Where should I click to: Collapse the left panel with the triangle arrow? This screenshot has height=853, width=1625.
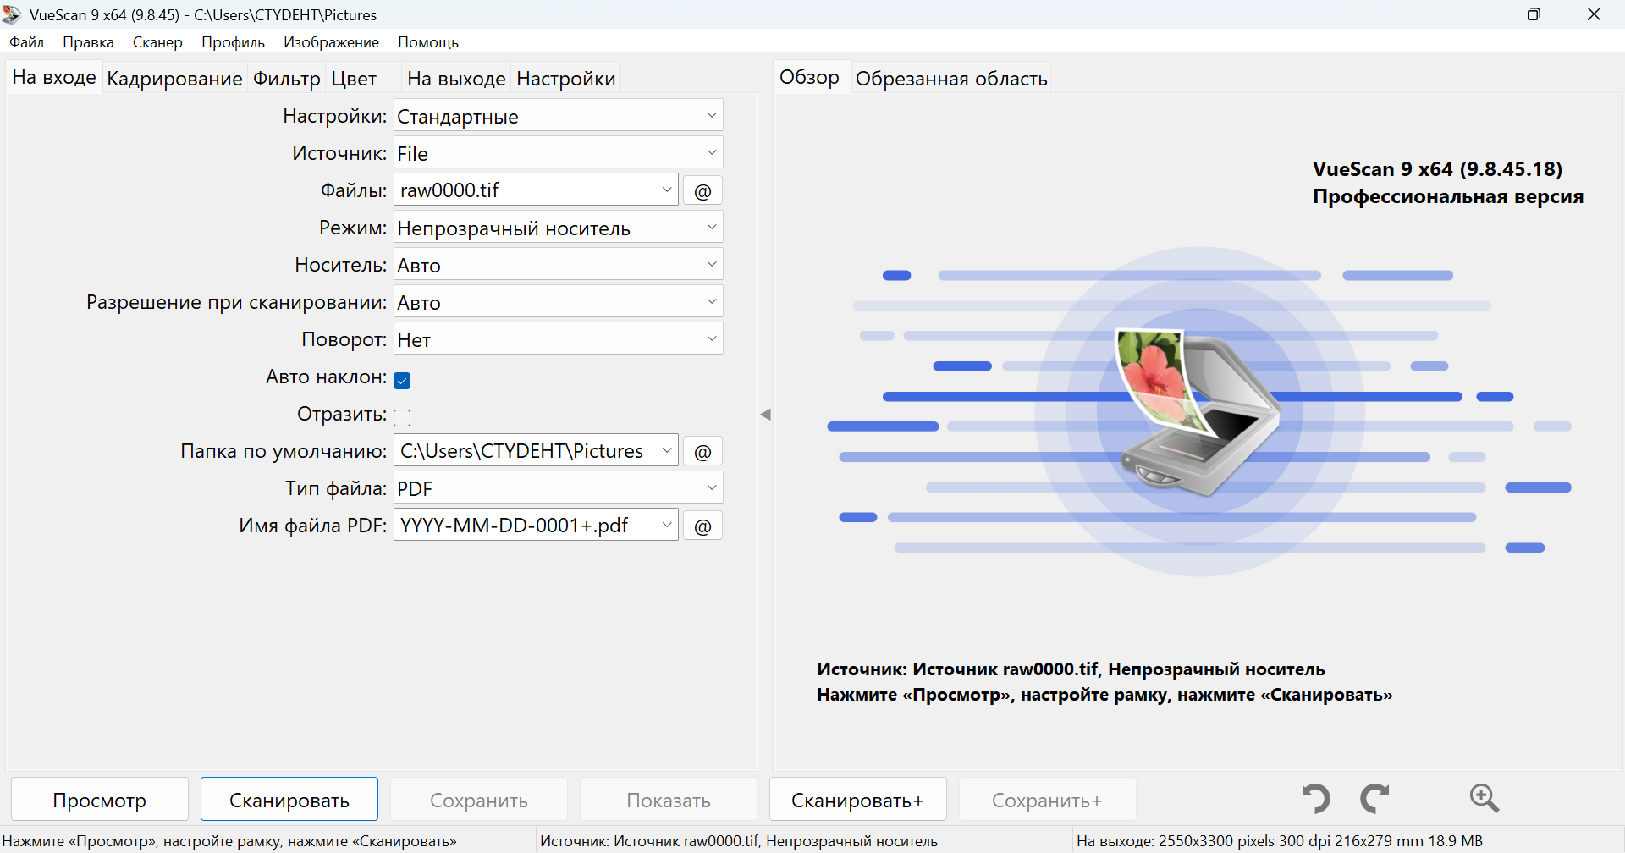point(765,415)
